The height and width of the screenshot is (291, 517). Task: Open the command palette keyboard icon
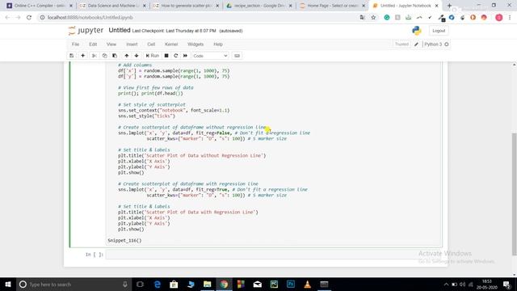click(x=237, y=56)
